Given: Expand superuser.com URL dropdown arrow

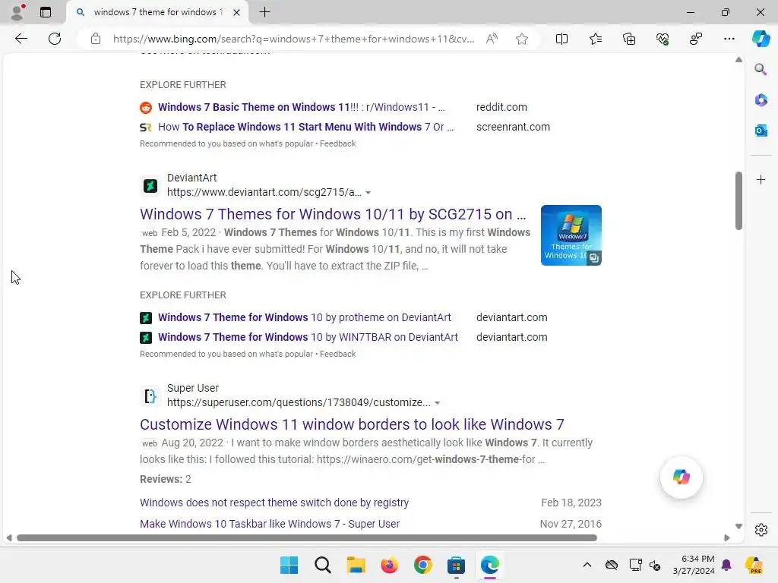Looking at the screenshot, I should (437, 402).
